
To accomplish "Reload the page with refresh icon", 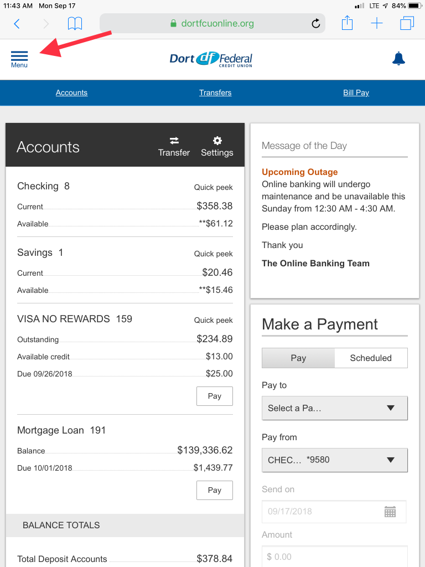I will [x=316, y=23].
